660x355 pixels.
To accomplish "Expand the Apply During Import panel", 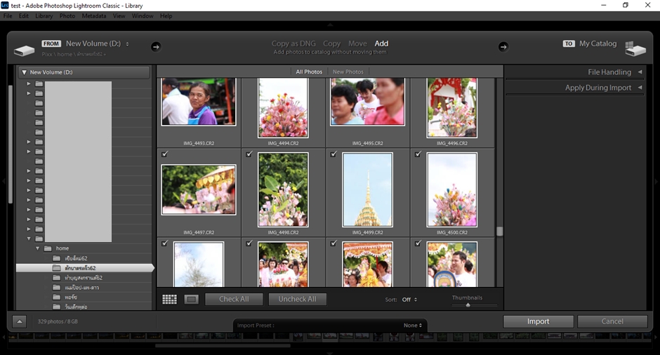I will coord(640,88).
